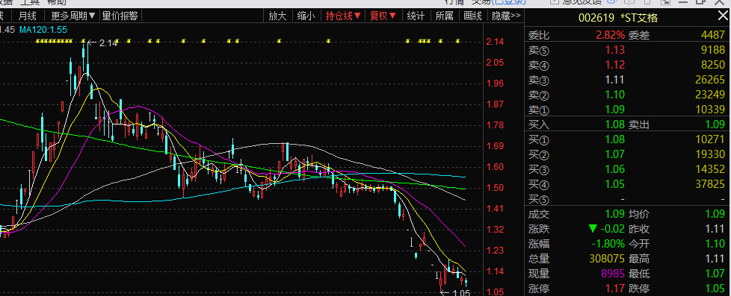Click the 卖① ask price 1.09 row

[627, 110]
